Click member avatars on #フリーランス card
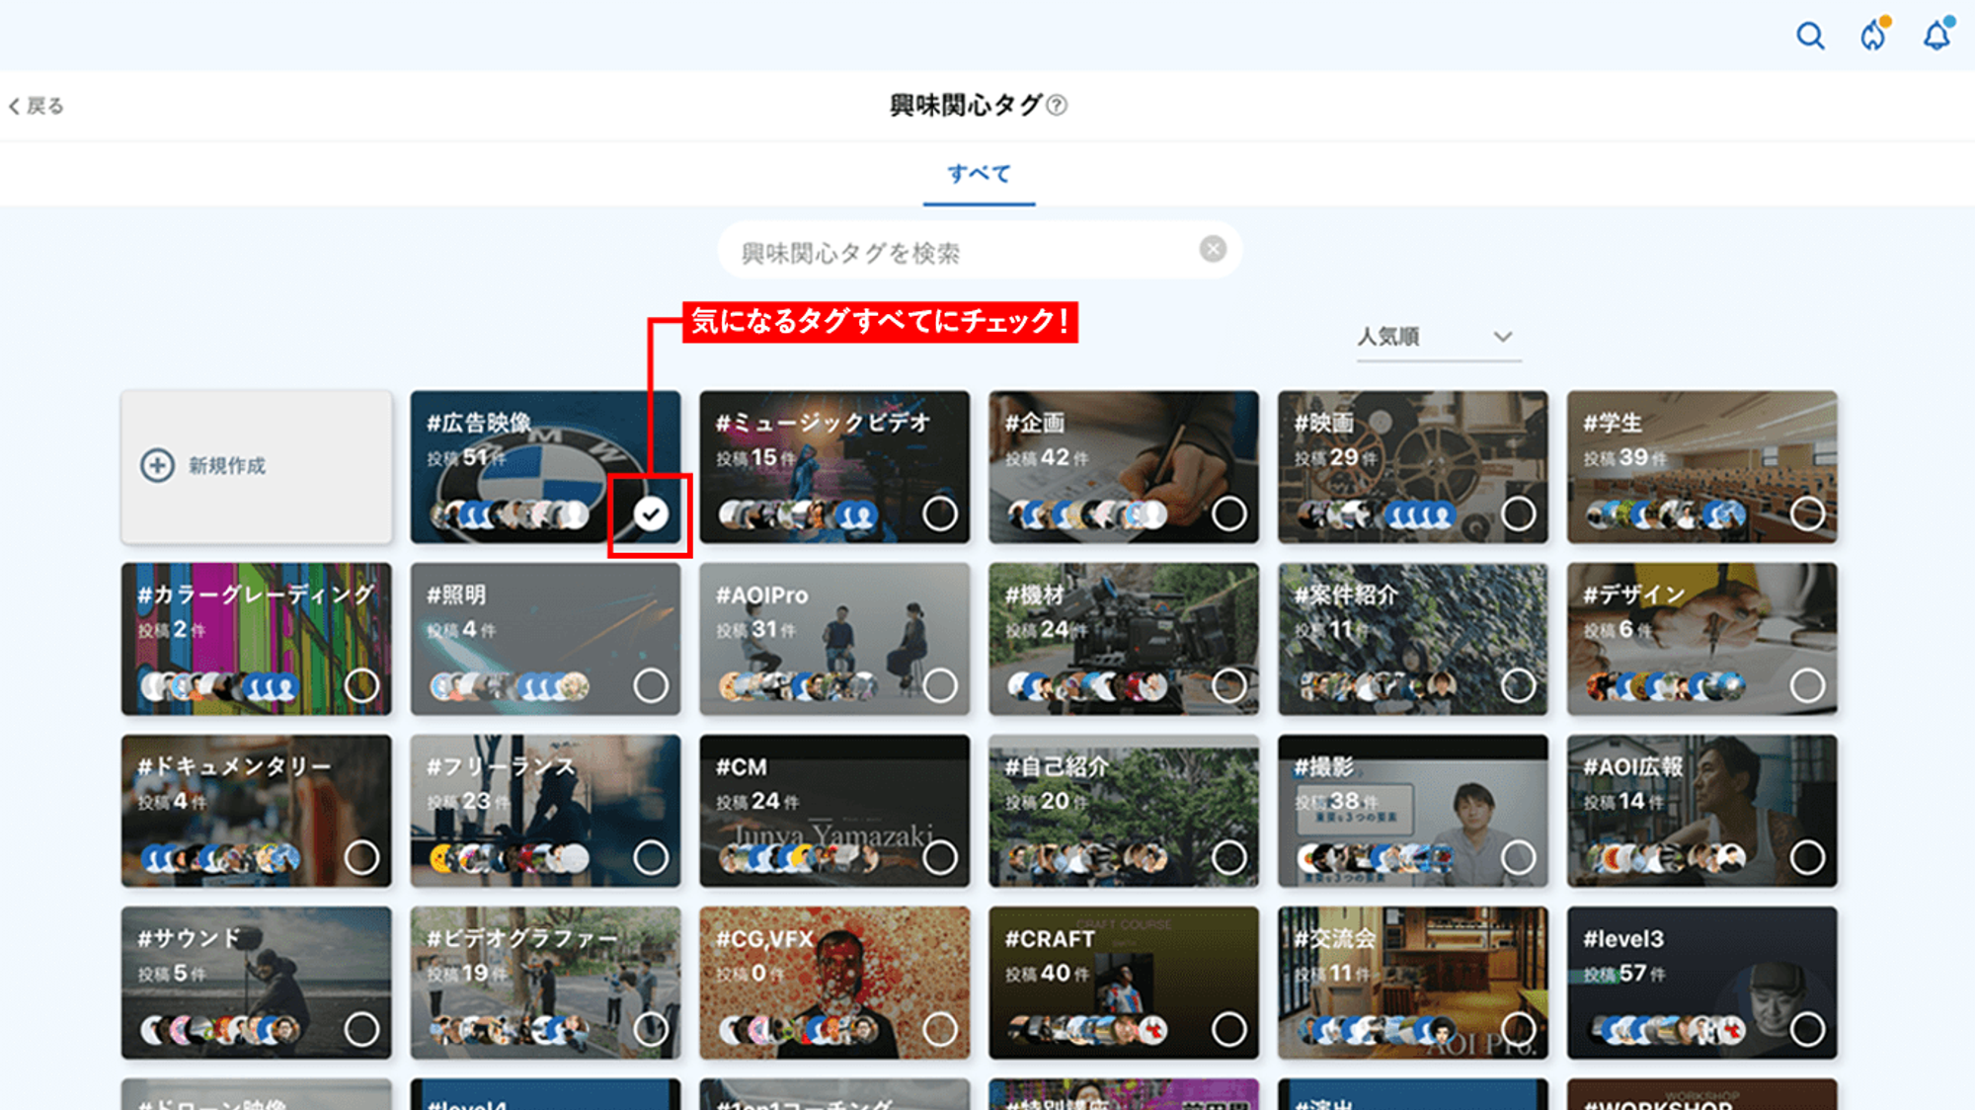Viewport: 1975px width, 1110px height. tap(510, 858)
